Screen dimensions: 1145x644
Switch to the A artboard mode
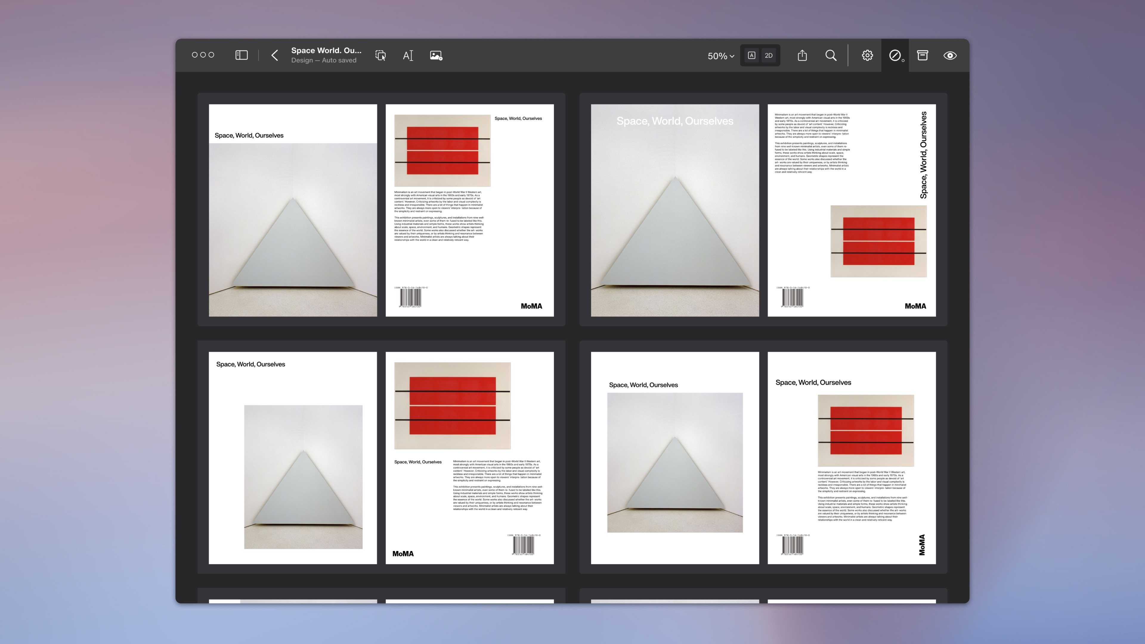751,55
